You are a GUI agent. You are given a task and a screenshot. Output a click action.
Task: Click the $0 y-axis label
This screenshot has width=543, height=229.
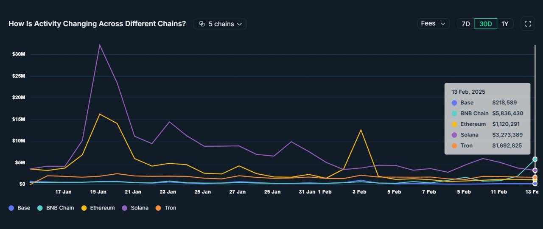(22, 184)
